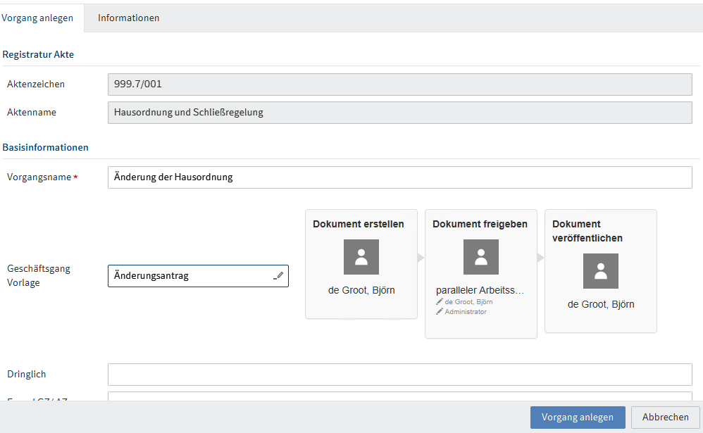Focus the Dringlich input field
Viewport: 703px width, 433px height.
400,375
